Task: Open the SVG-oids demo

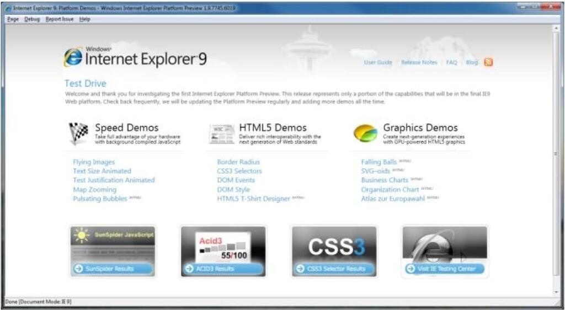Action: [375, 171]
